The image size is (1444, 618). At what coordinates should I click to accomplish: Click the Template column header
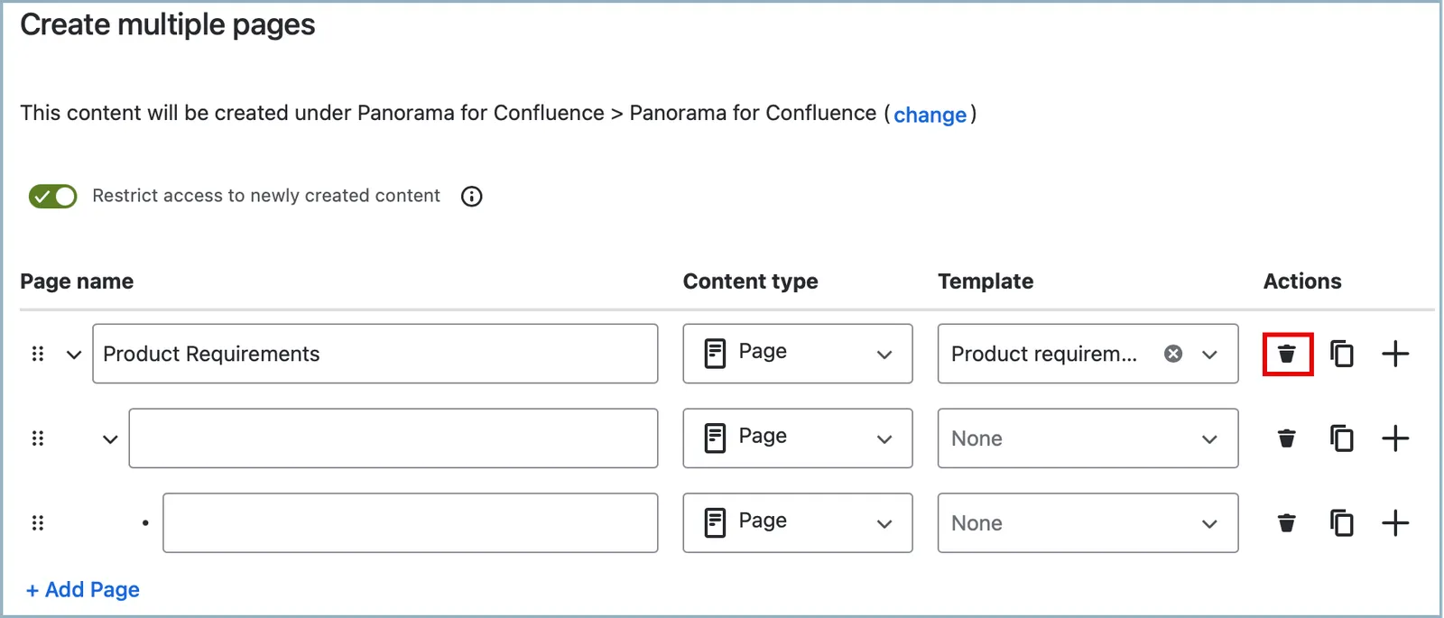[986, 281]
